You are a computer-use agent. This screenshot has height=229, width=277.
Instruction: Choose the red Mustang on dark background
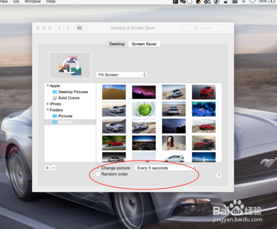[x=204, y=92]
